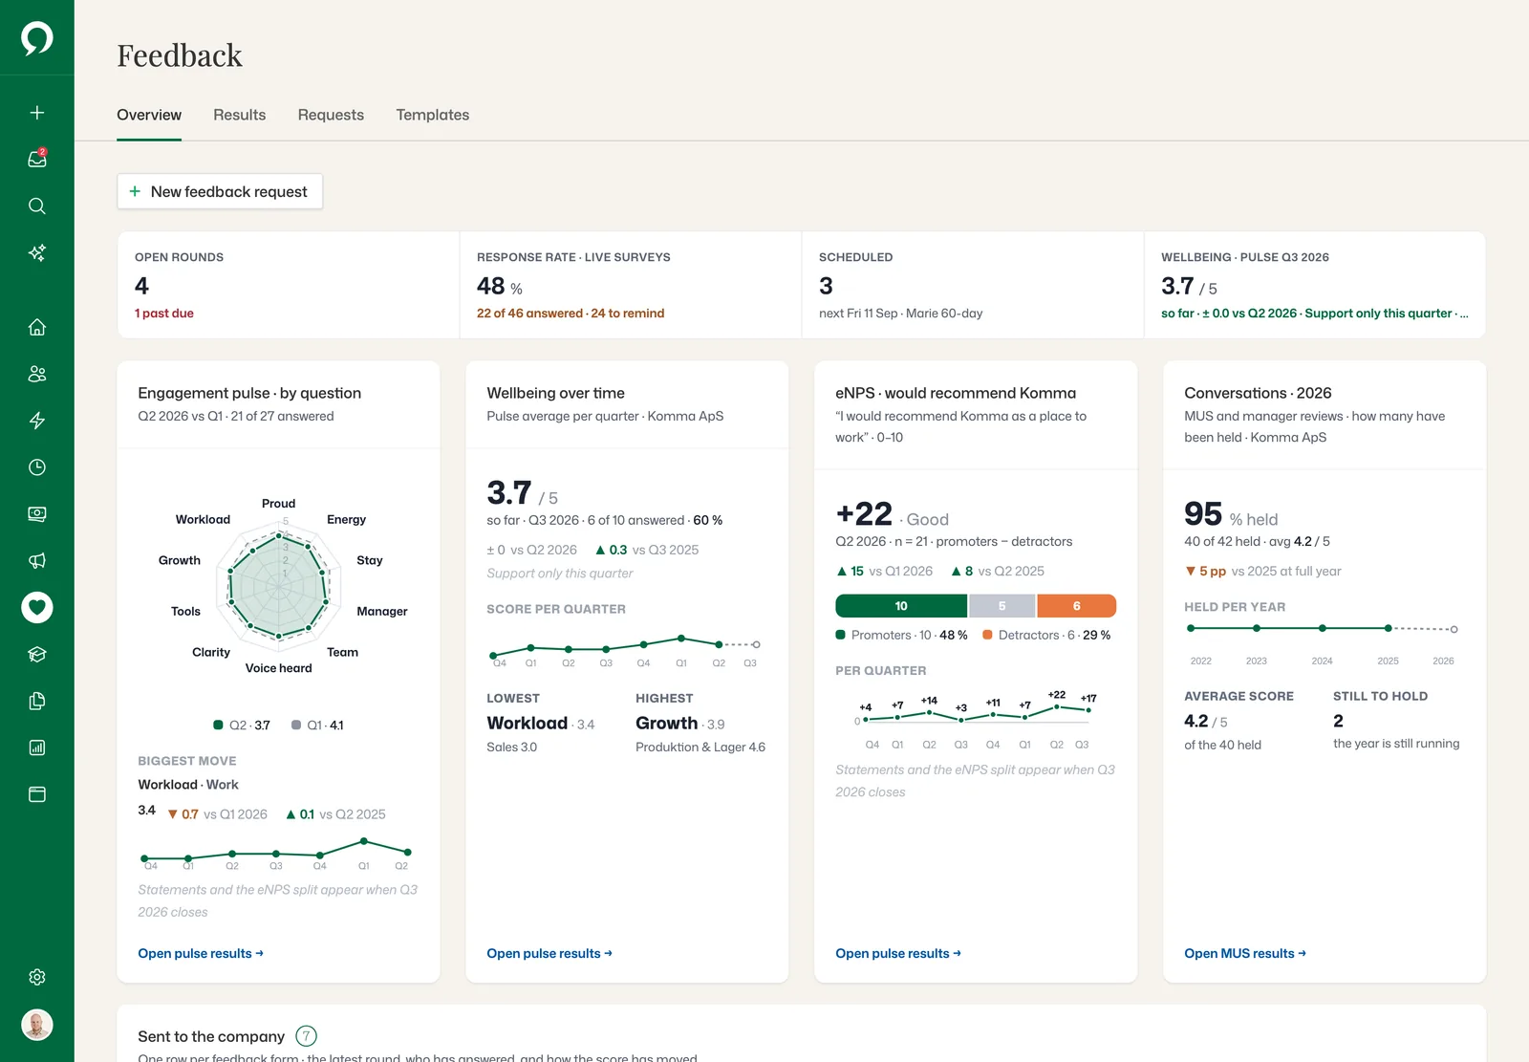
Task: Open the Requests tab
Action: pyautogui.click(x=331, y=115)
